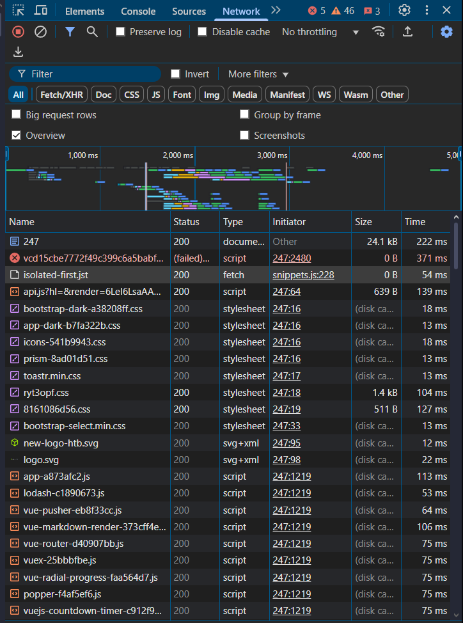463x623 pixels.
Task: Toggle the filter funnel icon
Action: point(70,32)
